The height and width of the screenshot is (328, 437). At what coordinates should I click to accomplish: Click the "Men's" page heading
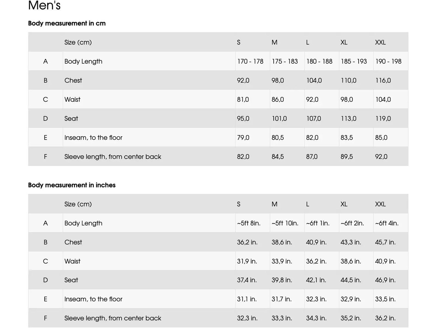click(x=44, y=5)
